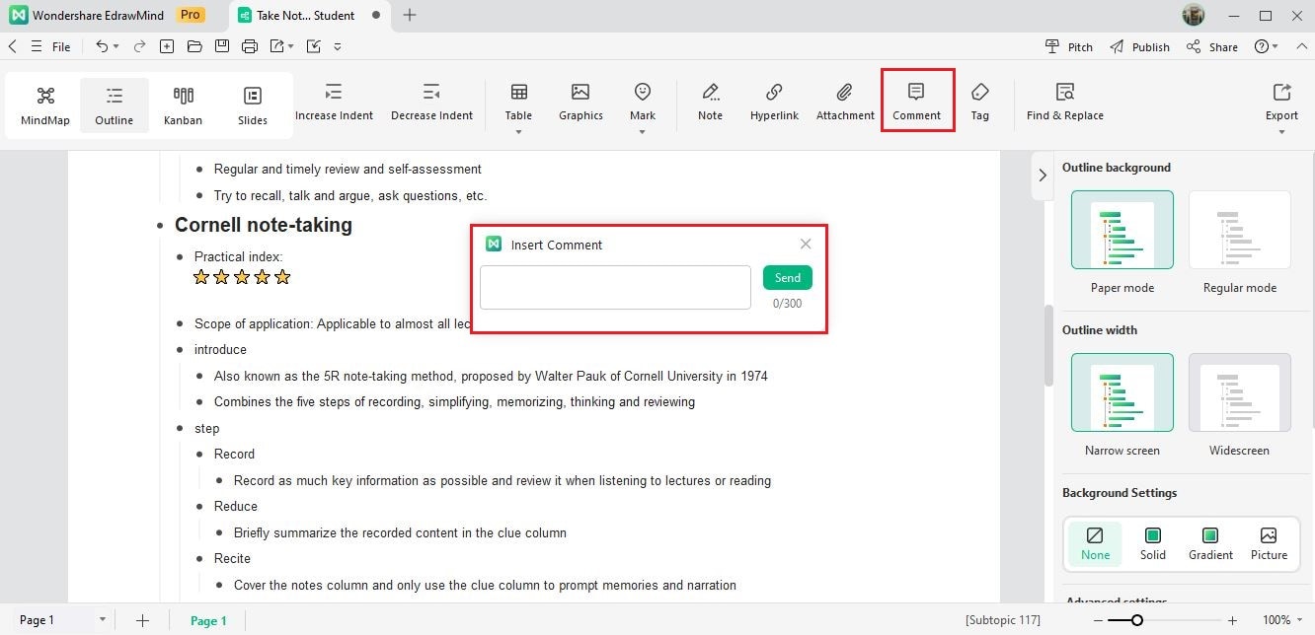Switch to Kanban view
This screenshot has width=1315, height=635.
click(x=183, y=105)
